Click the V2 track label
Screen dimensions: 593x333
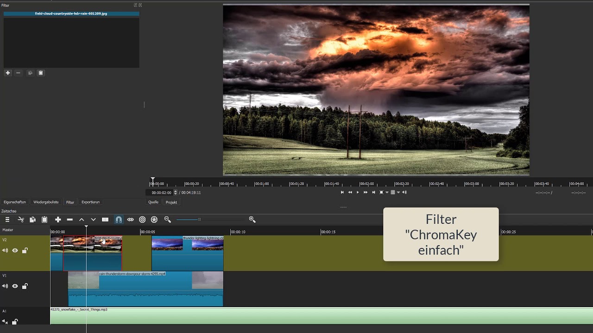click(x=5, y=240)
